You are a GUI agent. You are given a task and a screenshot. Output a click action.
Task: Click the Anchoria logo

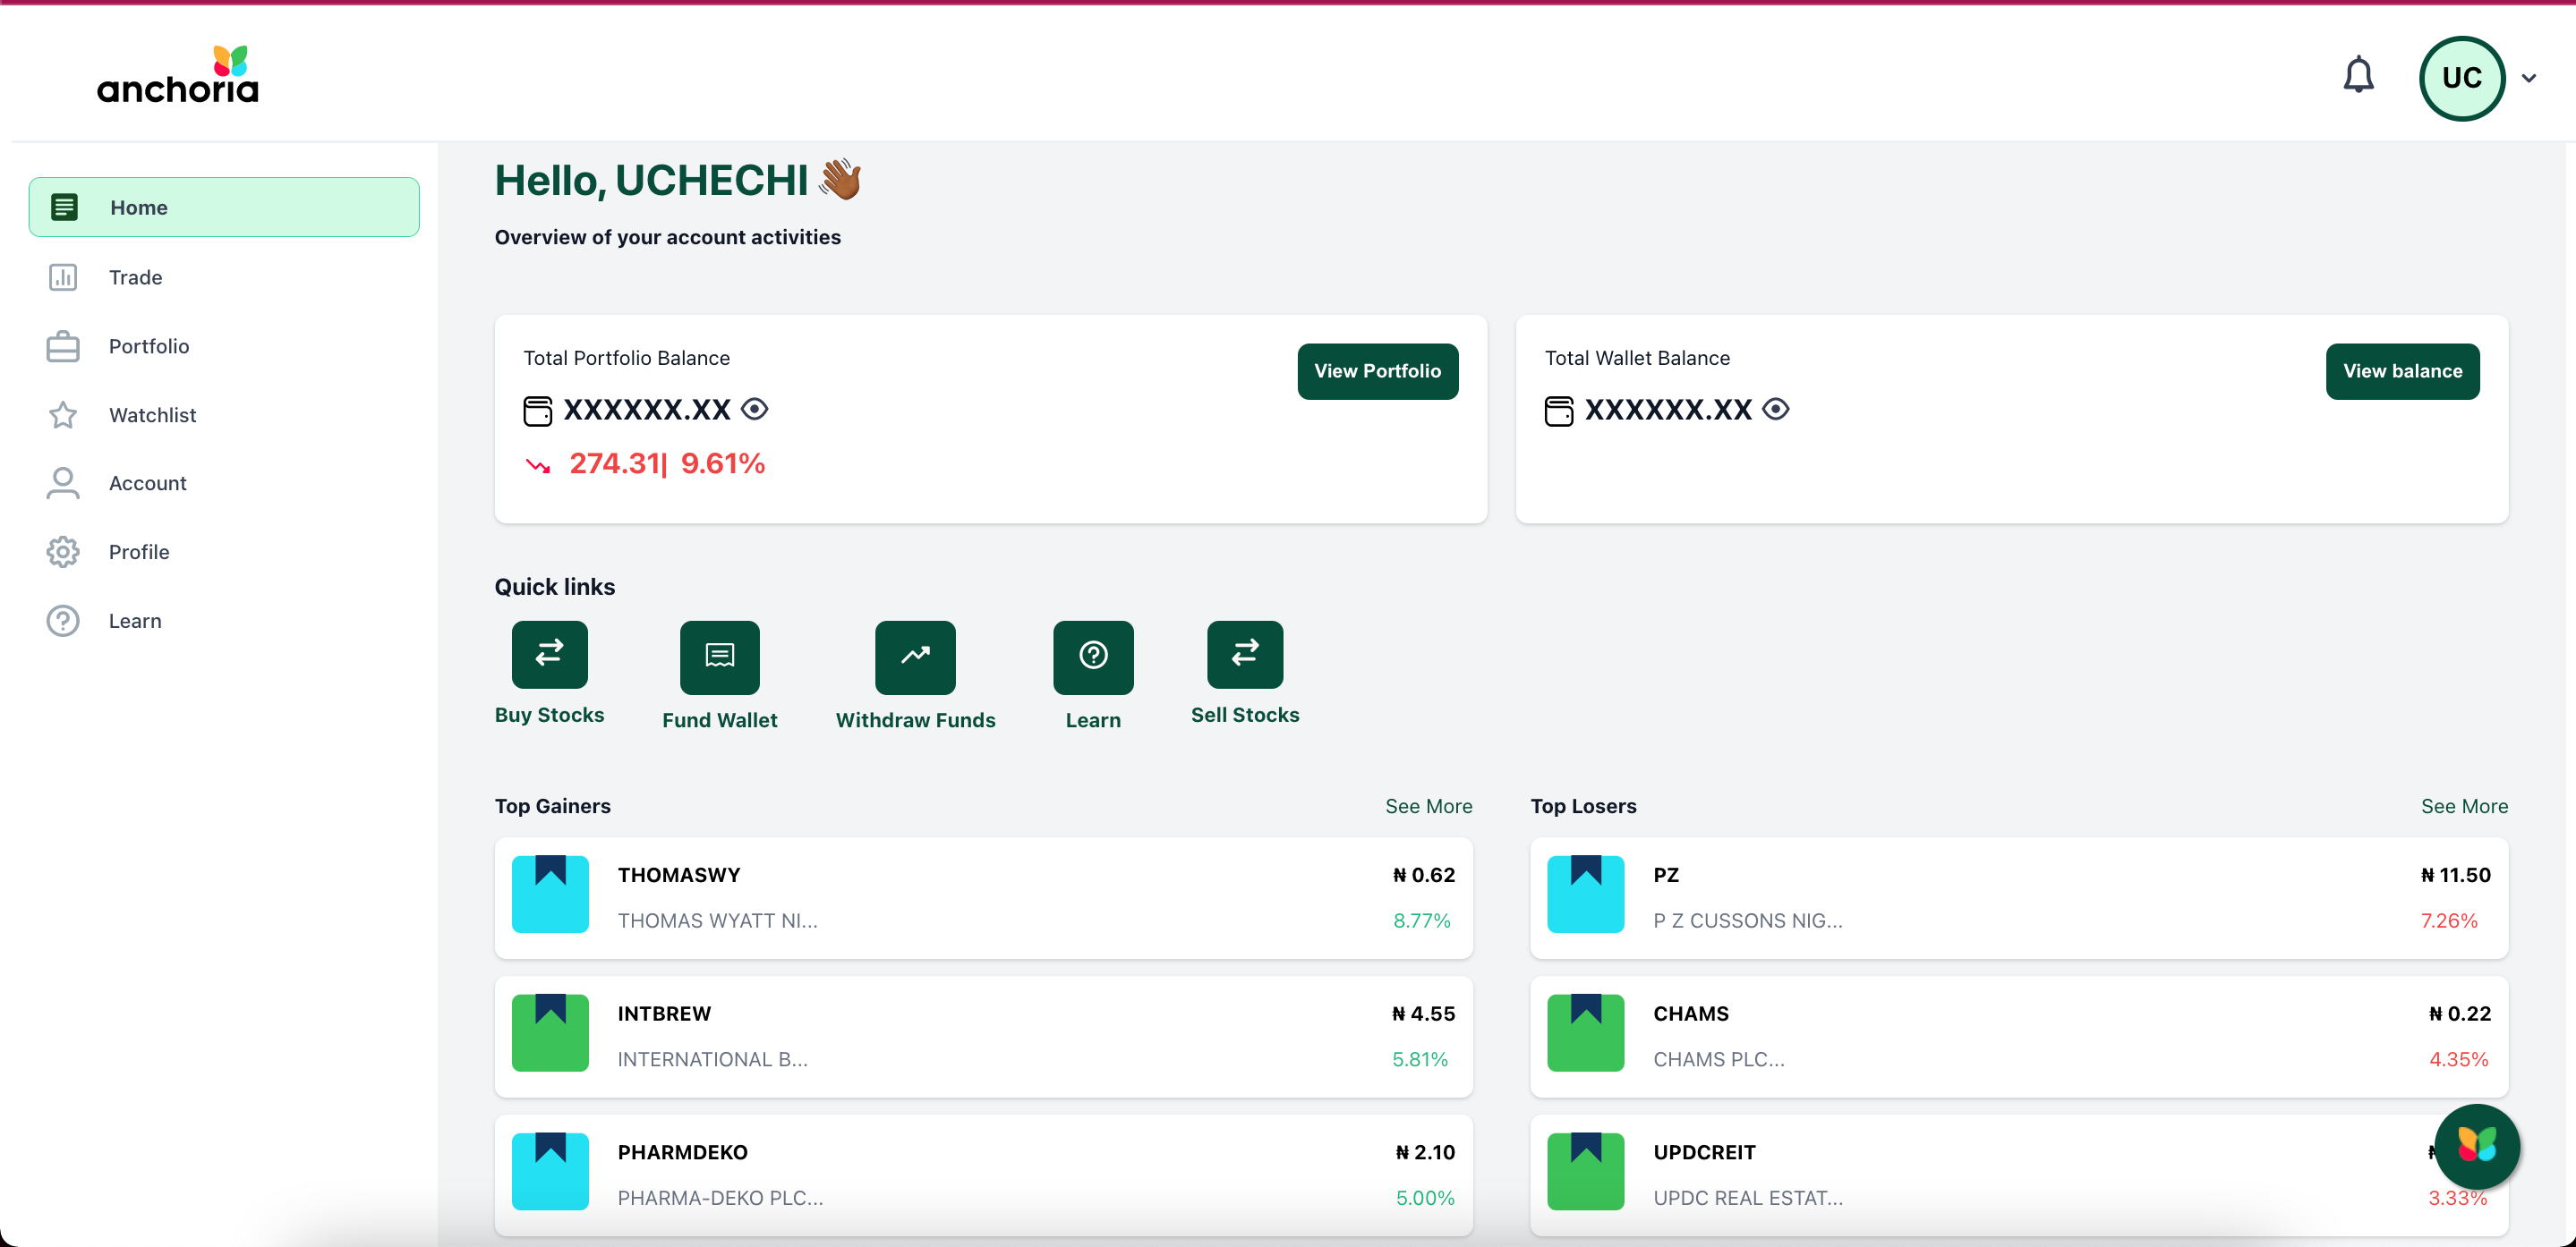pyautogui.click(x=178, y=76)
